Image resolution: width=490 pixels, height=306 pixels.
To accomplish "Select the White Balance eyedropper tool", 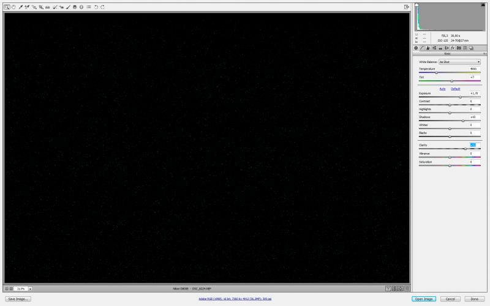I will tap(21, 7).
